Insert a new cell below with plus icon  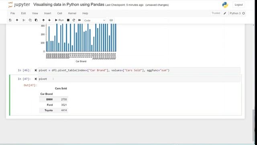[x=17, y=20]
